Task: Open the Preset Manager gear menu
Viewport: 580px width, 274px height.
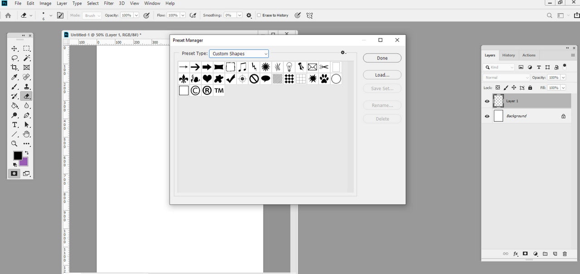Action: click(343, 53)
